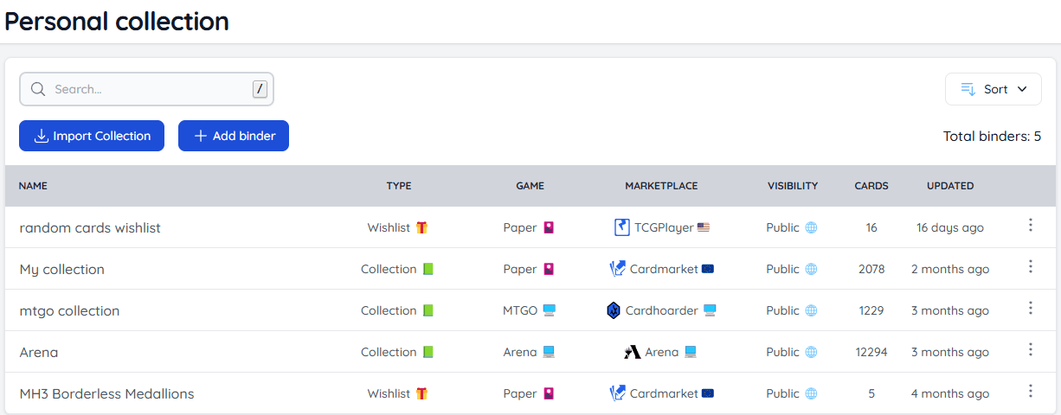Open the Arena binder by name
This screenshot has width=1061, height=415.
(39, 352)
